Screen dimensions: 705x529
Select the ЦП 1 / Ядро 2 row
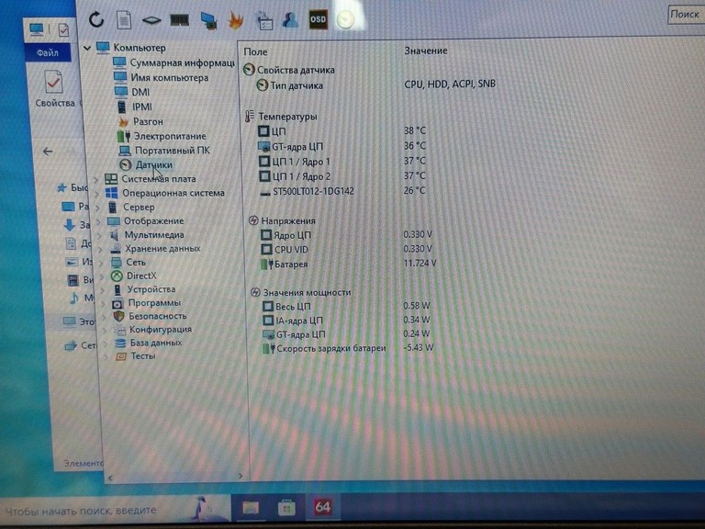[x=342, y=176]
